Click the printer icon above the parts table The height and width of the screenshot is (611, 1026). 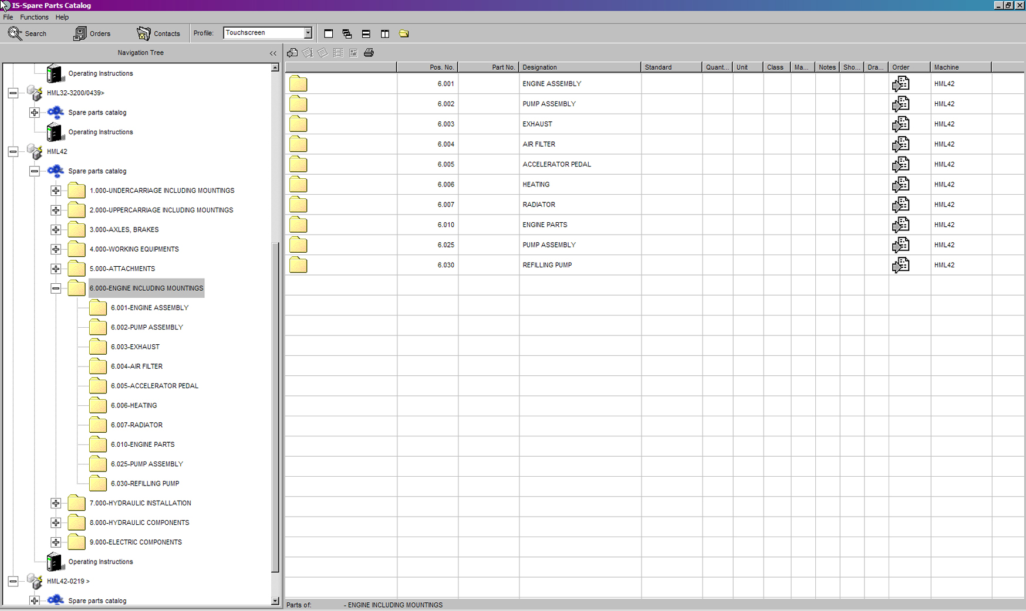[x=369, y=53]
